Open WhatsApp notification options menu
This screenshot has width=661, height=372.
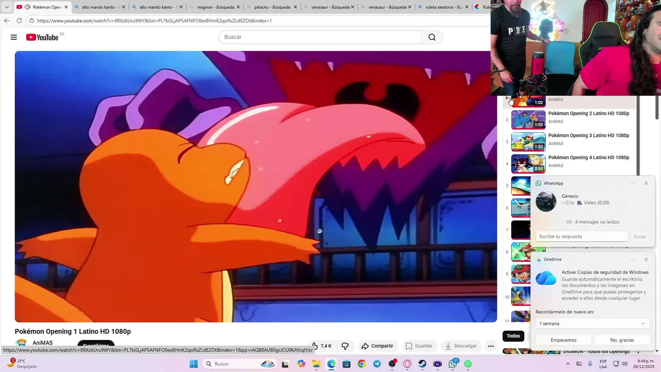click(x=632, y=183)
